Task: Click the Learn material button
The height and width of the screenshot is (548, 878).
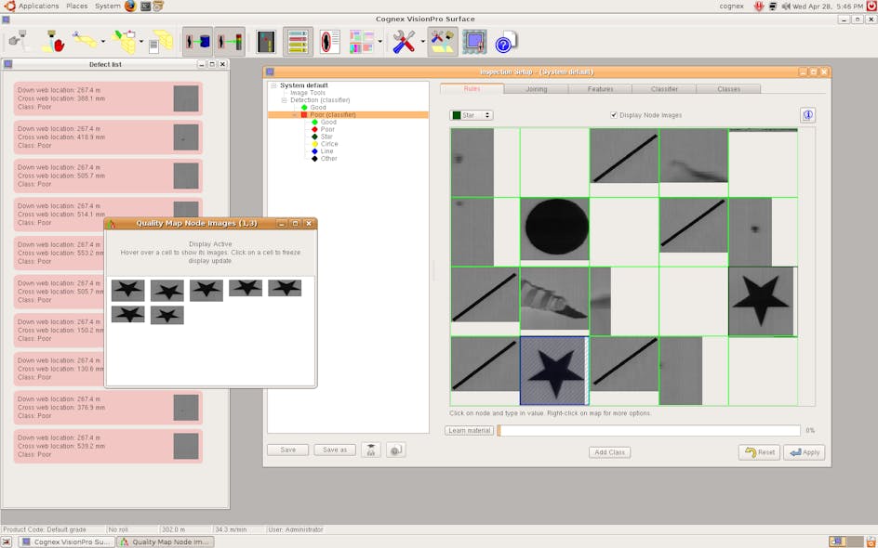Action: (469, 430)
